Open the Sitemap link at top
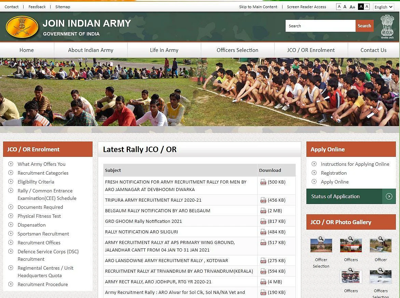 click(63, 7)
